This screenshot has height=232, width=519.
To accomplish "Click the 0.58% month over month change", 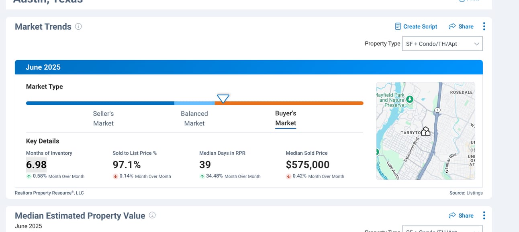I will tap(40, 176).
